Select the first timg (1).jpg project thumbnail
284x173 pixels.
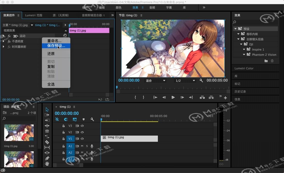point(19,133)
